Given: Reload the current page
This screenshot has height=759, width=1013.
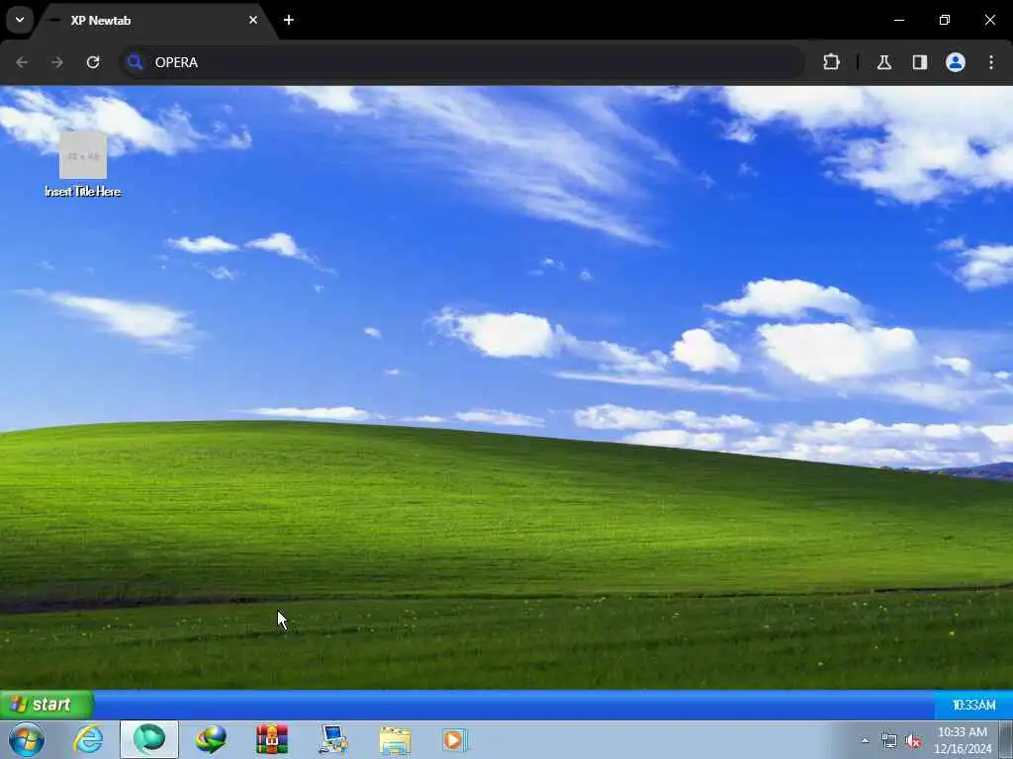Looking at the screenshot, I should (x=93, y=62).
